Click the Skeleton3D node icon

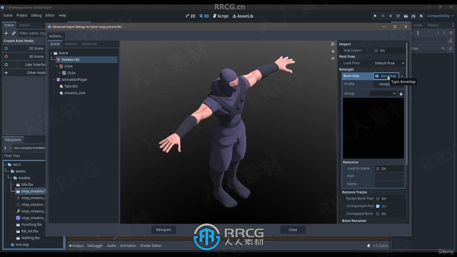pyautogui.click(x=58, y=60)
